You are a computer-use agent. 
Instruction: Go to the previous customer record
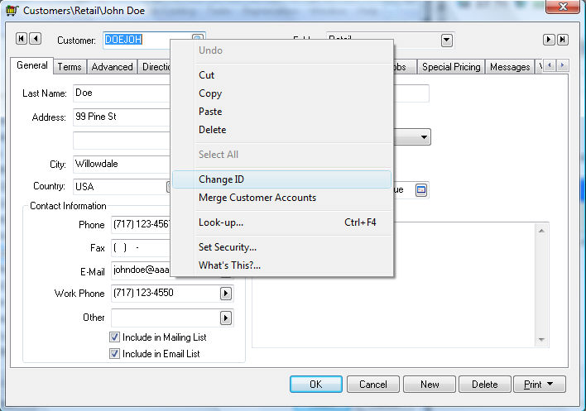(35, 40)
